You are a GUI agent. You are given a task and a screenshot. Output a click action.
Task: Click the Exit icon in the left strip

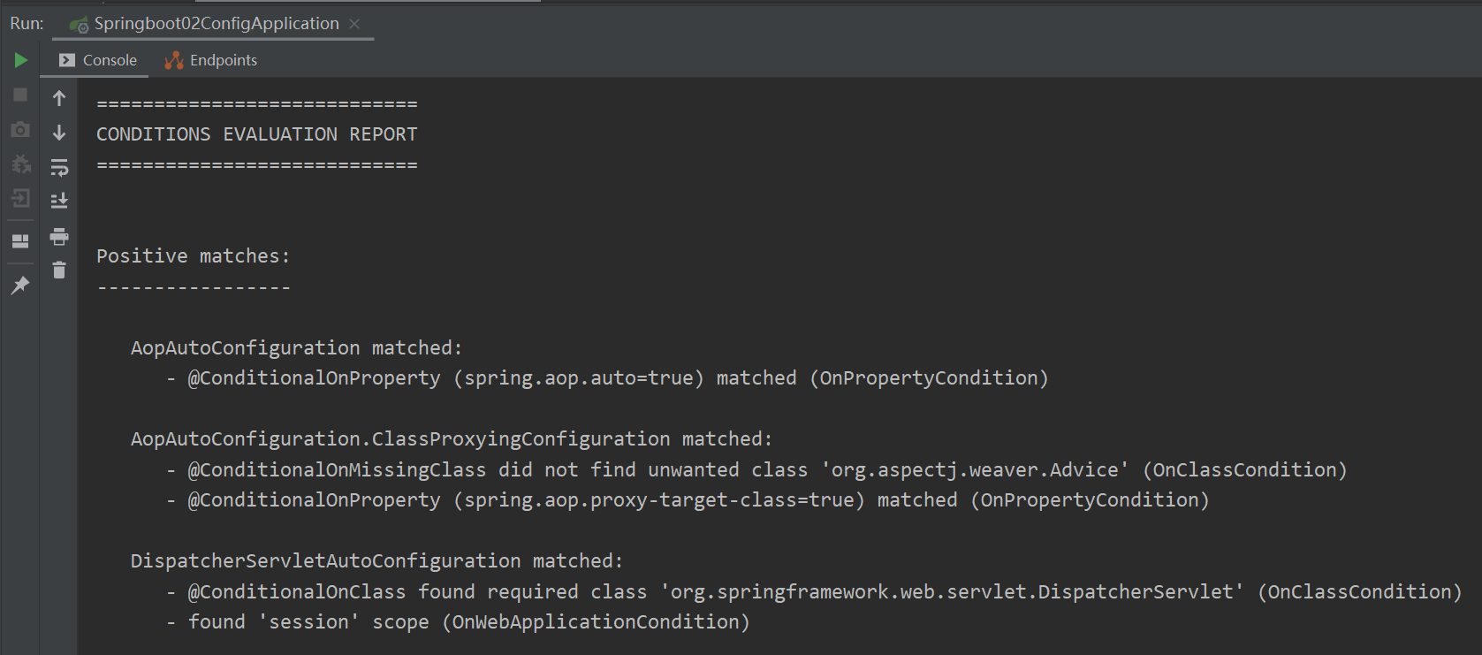click(20, 199)
